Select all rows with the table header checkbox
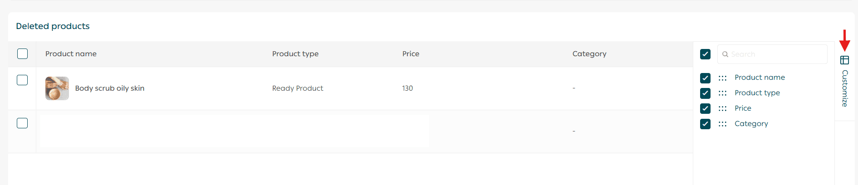Viewport: 858px width, 185px height. (22, 54)
